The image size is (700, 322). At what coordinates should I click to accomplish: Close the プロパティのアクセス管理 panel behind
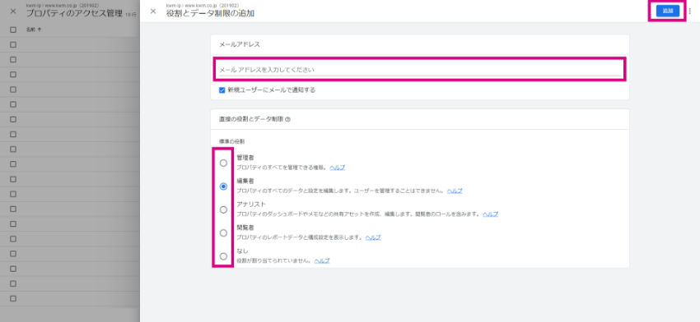coord(13,11)
